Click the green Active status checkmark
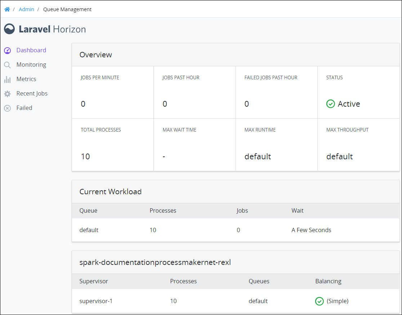The image size is (402, 315). (331, 104)
